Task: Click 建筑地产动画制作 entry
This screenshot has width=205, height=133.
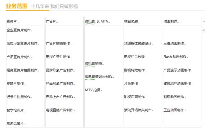Action: pyautogui.click(x=177, y=83)
